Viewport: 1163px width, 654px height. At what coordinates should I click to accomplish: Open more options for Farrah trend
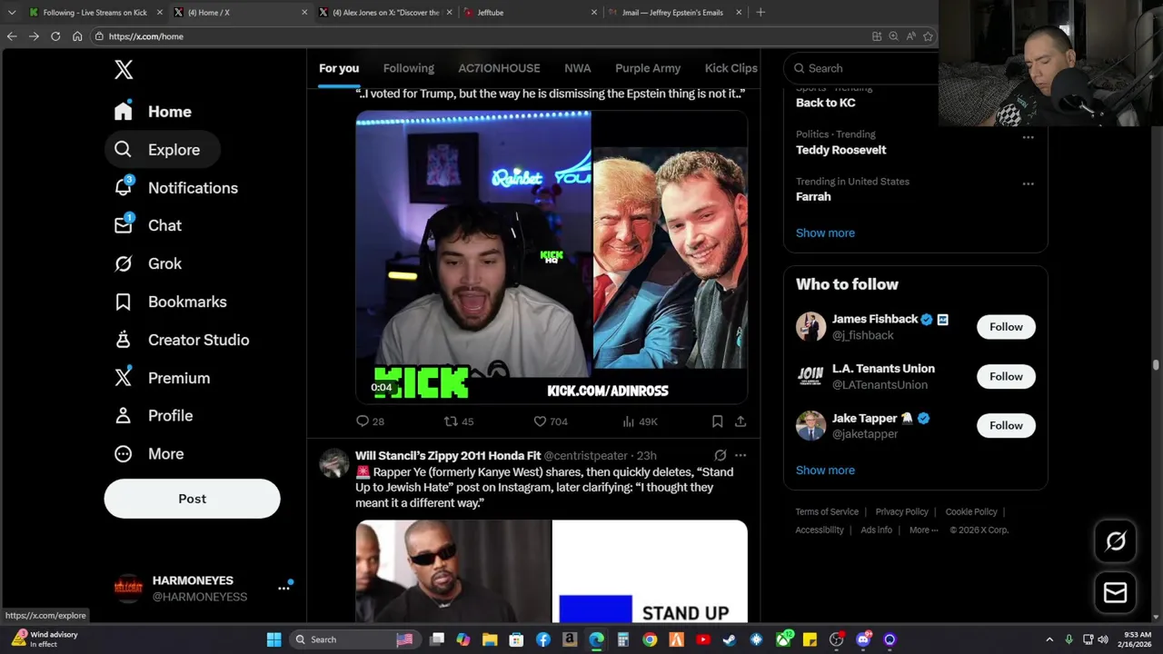[x=1028, y=183]
